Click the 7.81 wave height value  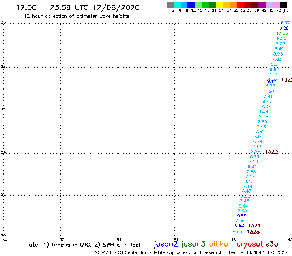click(273, 74)
